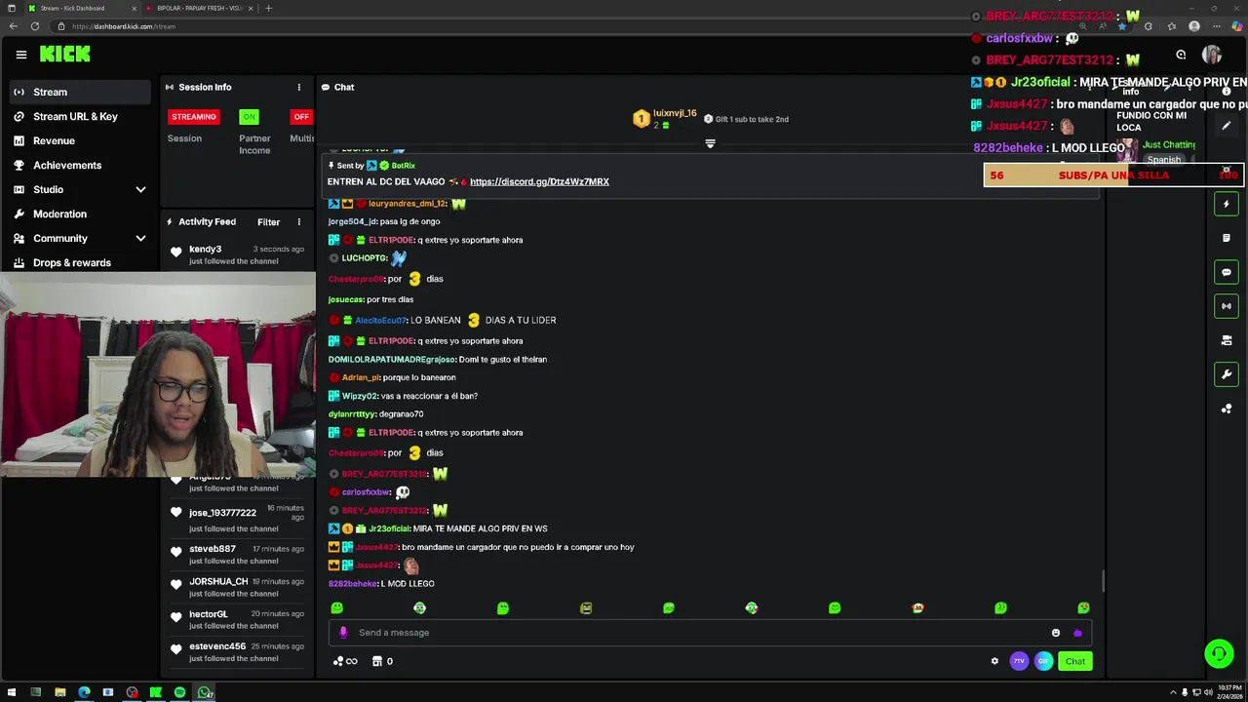Image resolution: width=1248 pixels, height=702 pixels.
Task: Click the pencil edit stream info icon
Action: click(x=1227, y=126)
